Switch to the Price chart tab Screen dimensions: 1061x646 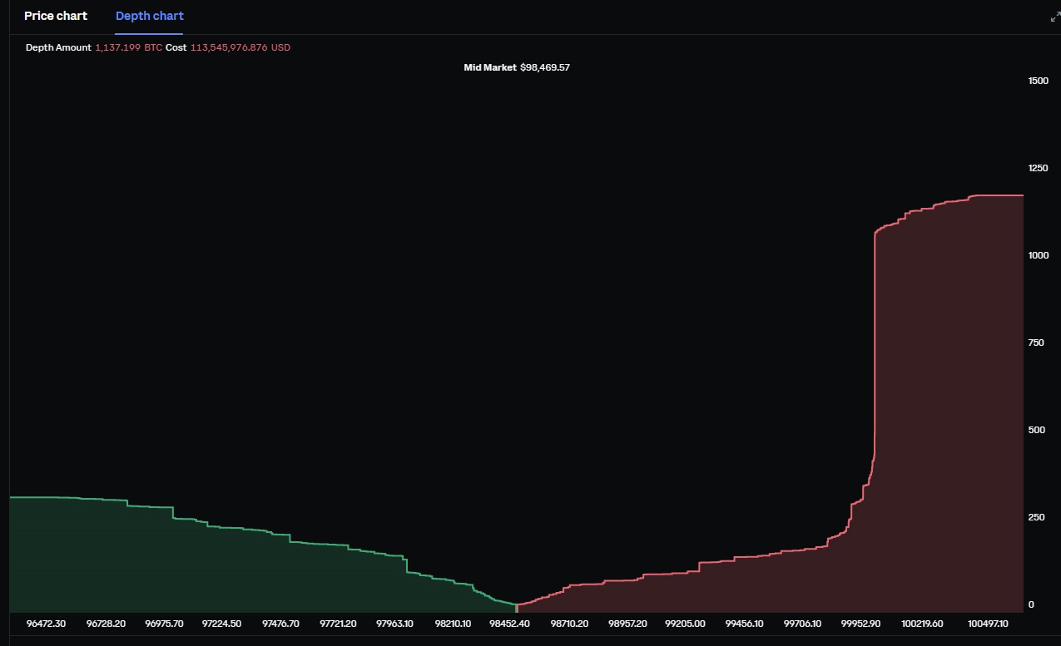click(x=56, y=16)
